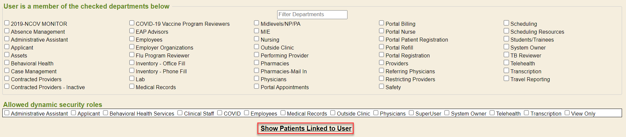
Task: Select the Telehealth department checkbox
Action: click(x=506, y=63)
